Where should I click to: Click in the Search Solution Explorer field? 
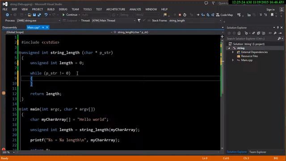click(x=252, y=39)
